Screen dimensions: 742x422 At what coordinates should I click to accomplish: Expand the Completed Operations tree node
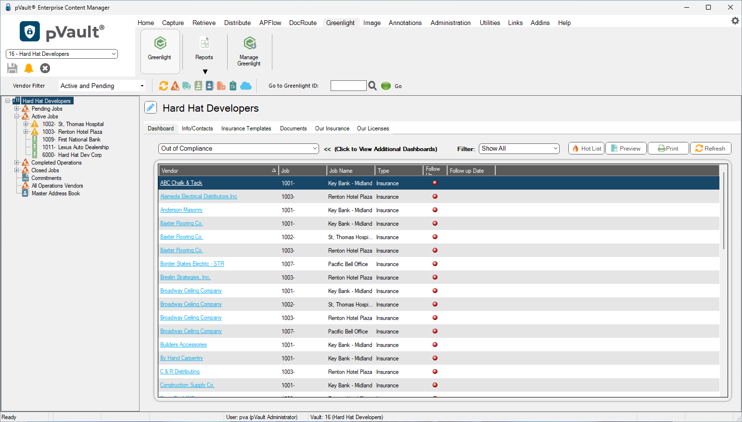click(16, 163)
